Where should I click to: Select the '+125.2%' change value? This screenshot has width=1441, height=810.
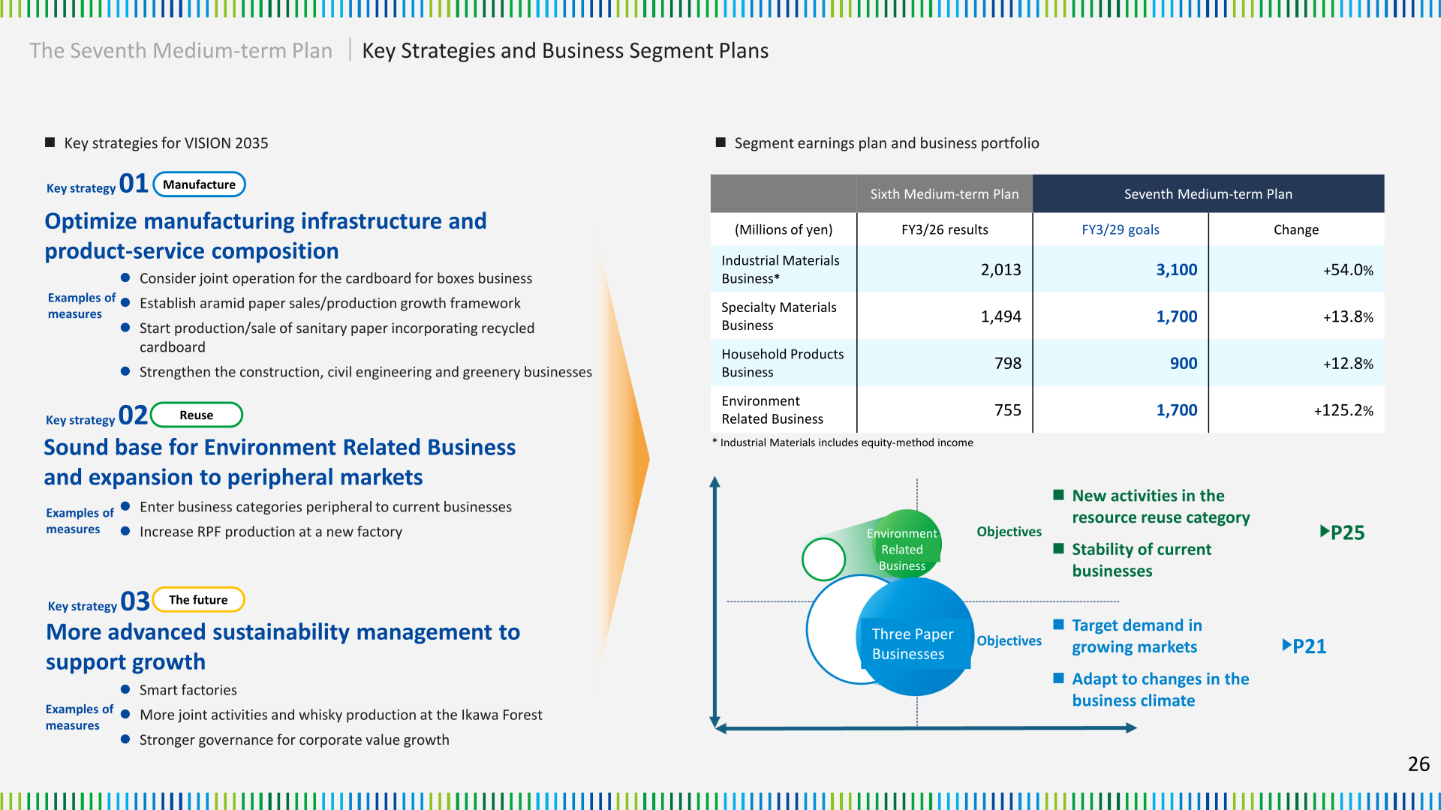point(1343,410)
